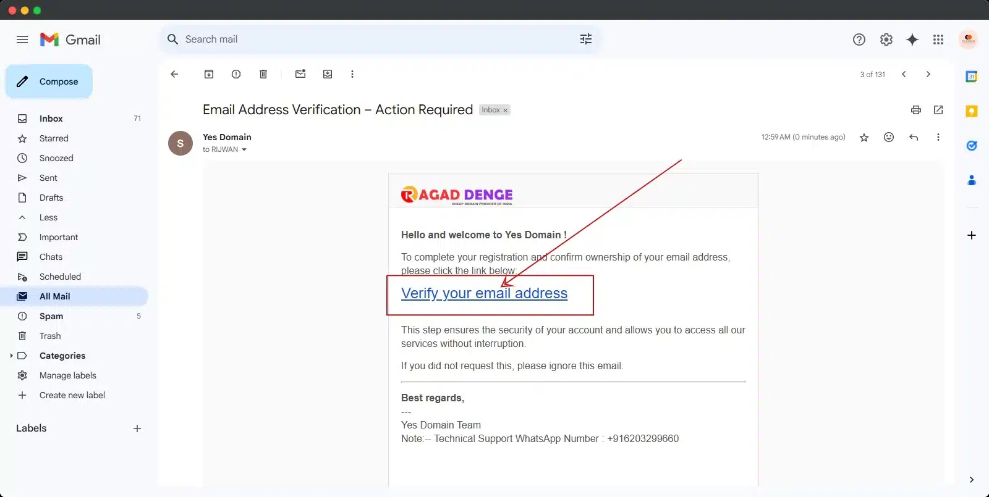Image resolution: width=989 pixels, height=497 pixels.
Task: Reply to the message
Action: tap(914, 137)
